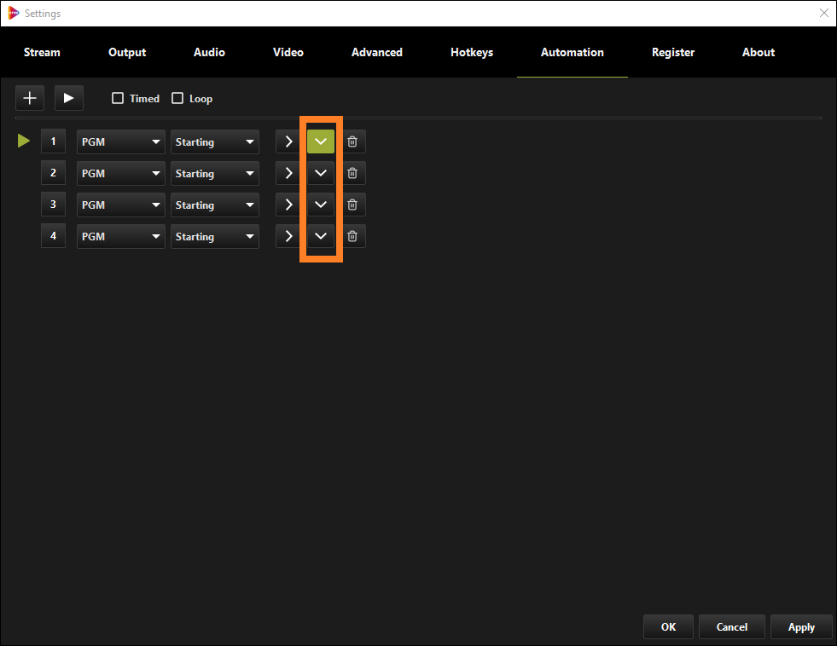Open the PGM dropdown in row 1

pos(120,141)
